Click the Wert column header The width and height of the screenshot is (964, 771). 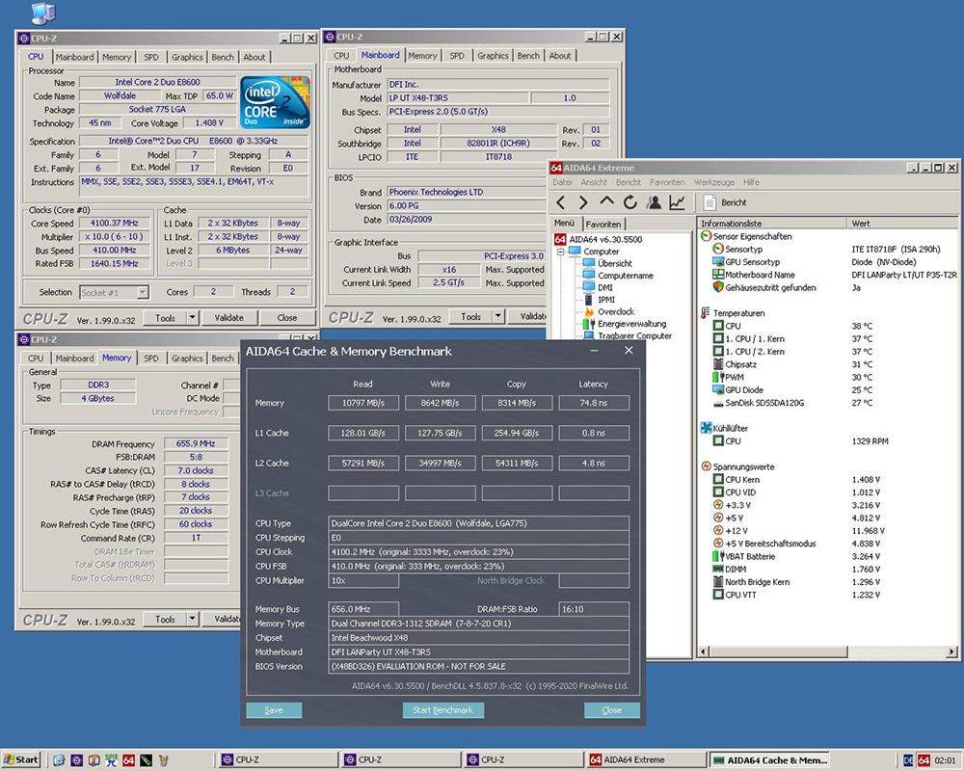point(902,224)
